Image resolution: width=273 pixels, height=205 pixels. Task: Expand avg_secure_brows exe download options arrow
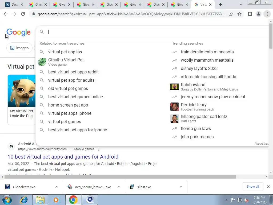point(119,187)
